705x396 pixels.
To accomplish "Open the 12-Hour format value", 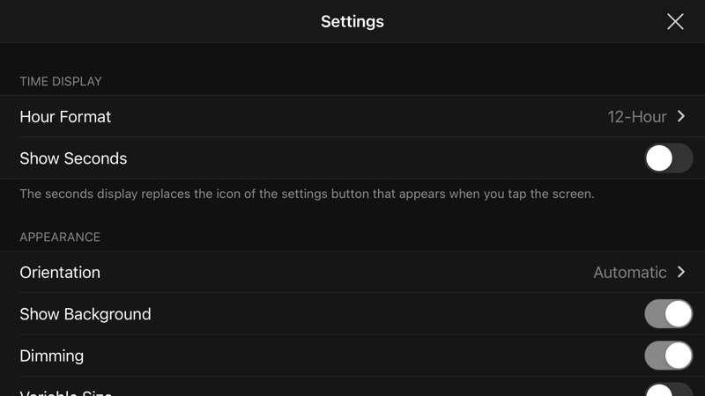I will tap(636, 116).
